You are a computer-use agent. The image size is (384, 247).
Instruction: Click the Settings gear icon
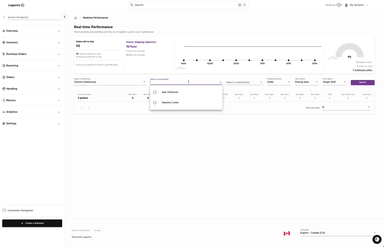[x=4, y=123]
